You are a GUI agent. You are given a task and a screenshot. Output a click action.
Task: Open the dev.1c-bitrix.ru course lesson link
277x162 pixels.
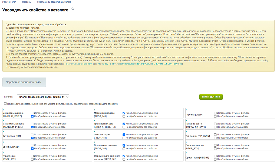[x=140, y=64]
